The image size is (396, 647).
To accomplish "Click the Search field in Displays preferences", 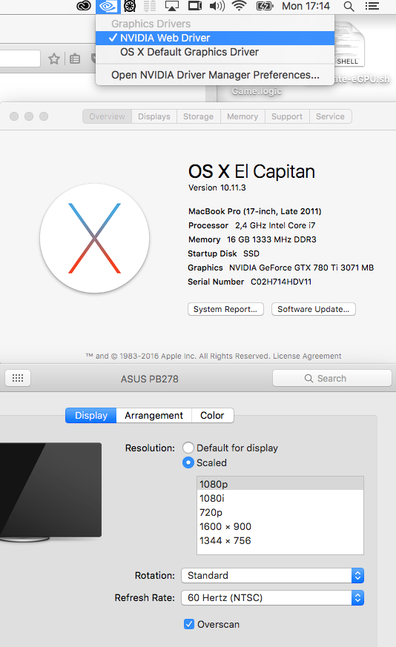I will pyautogui.click(x=332, y=379).
